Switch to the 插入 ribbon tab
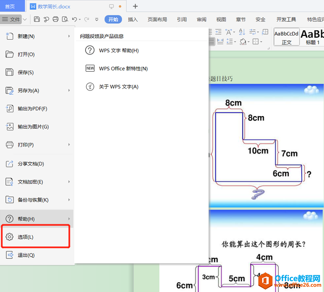 [133, 19]
